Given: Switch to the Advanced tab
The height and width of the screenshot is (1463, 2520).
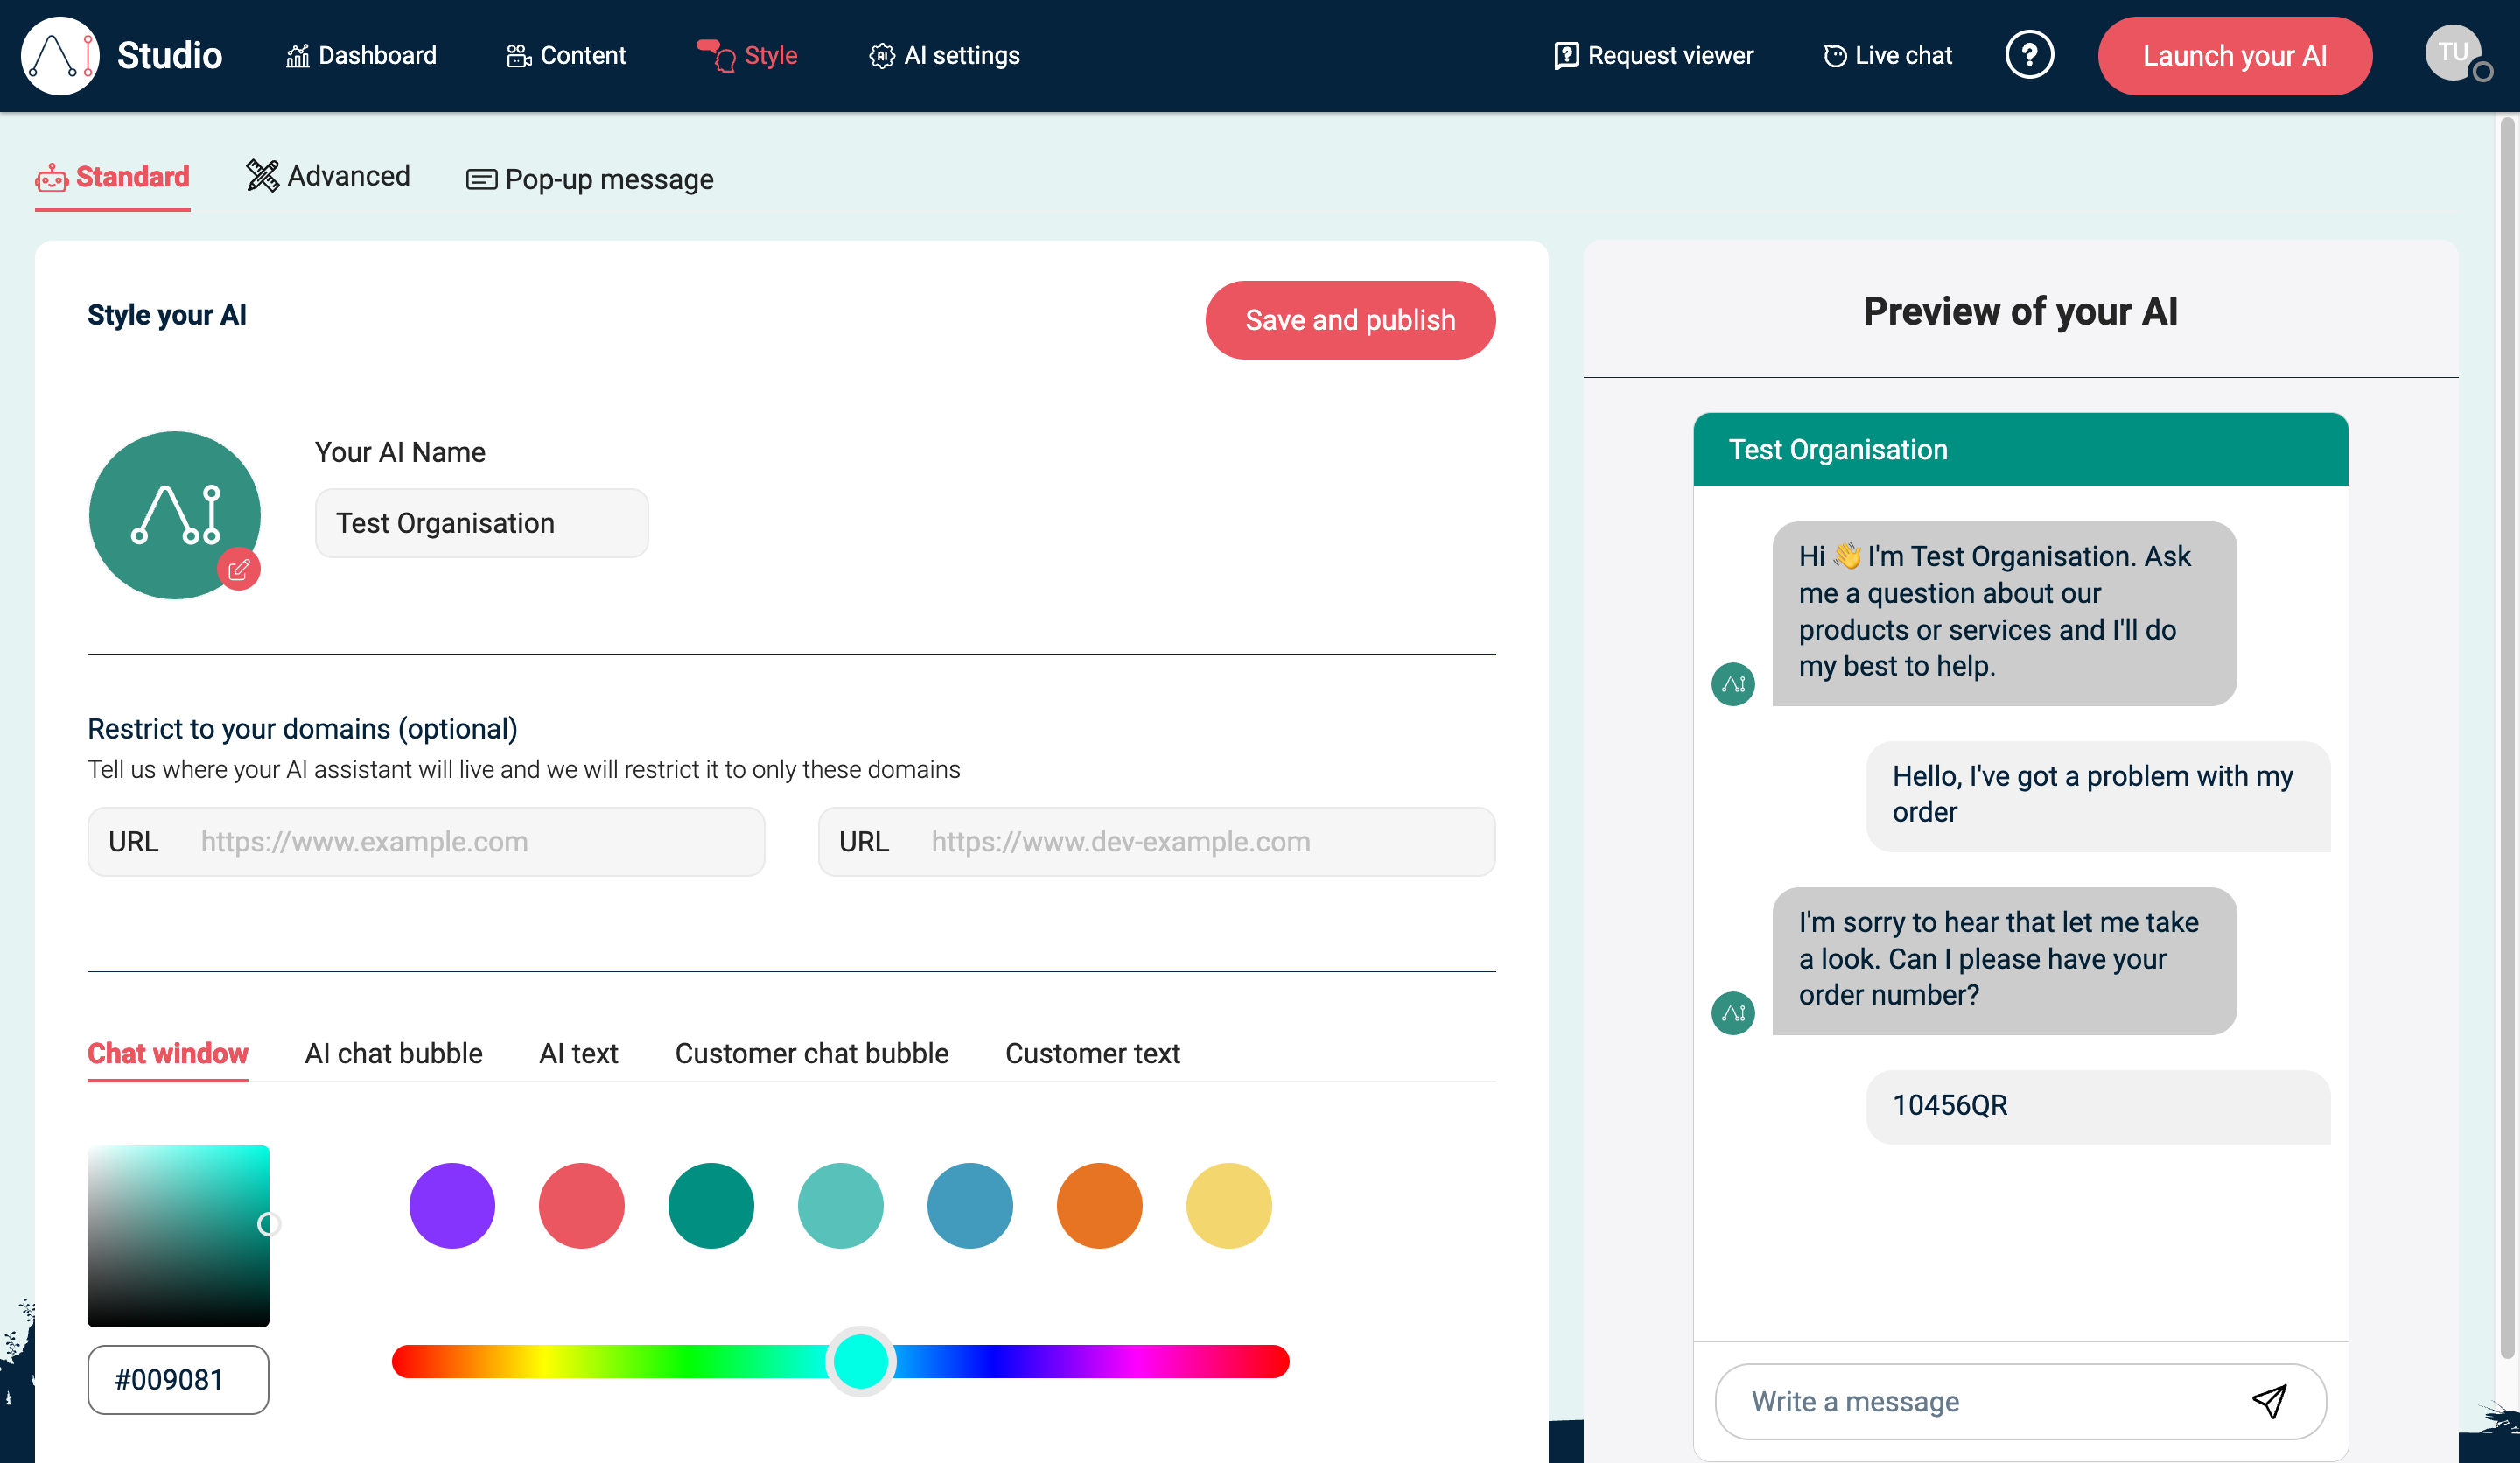Looking at the screenshot, I should pos(328,176).
